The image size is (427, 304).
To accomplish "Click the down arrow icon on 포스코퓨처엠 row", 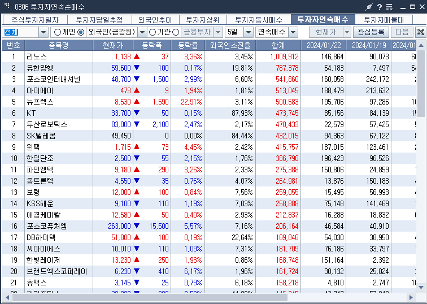I will [x=137, y=226].
